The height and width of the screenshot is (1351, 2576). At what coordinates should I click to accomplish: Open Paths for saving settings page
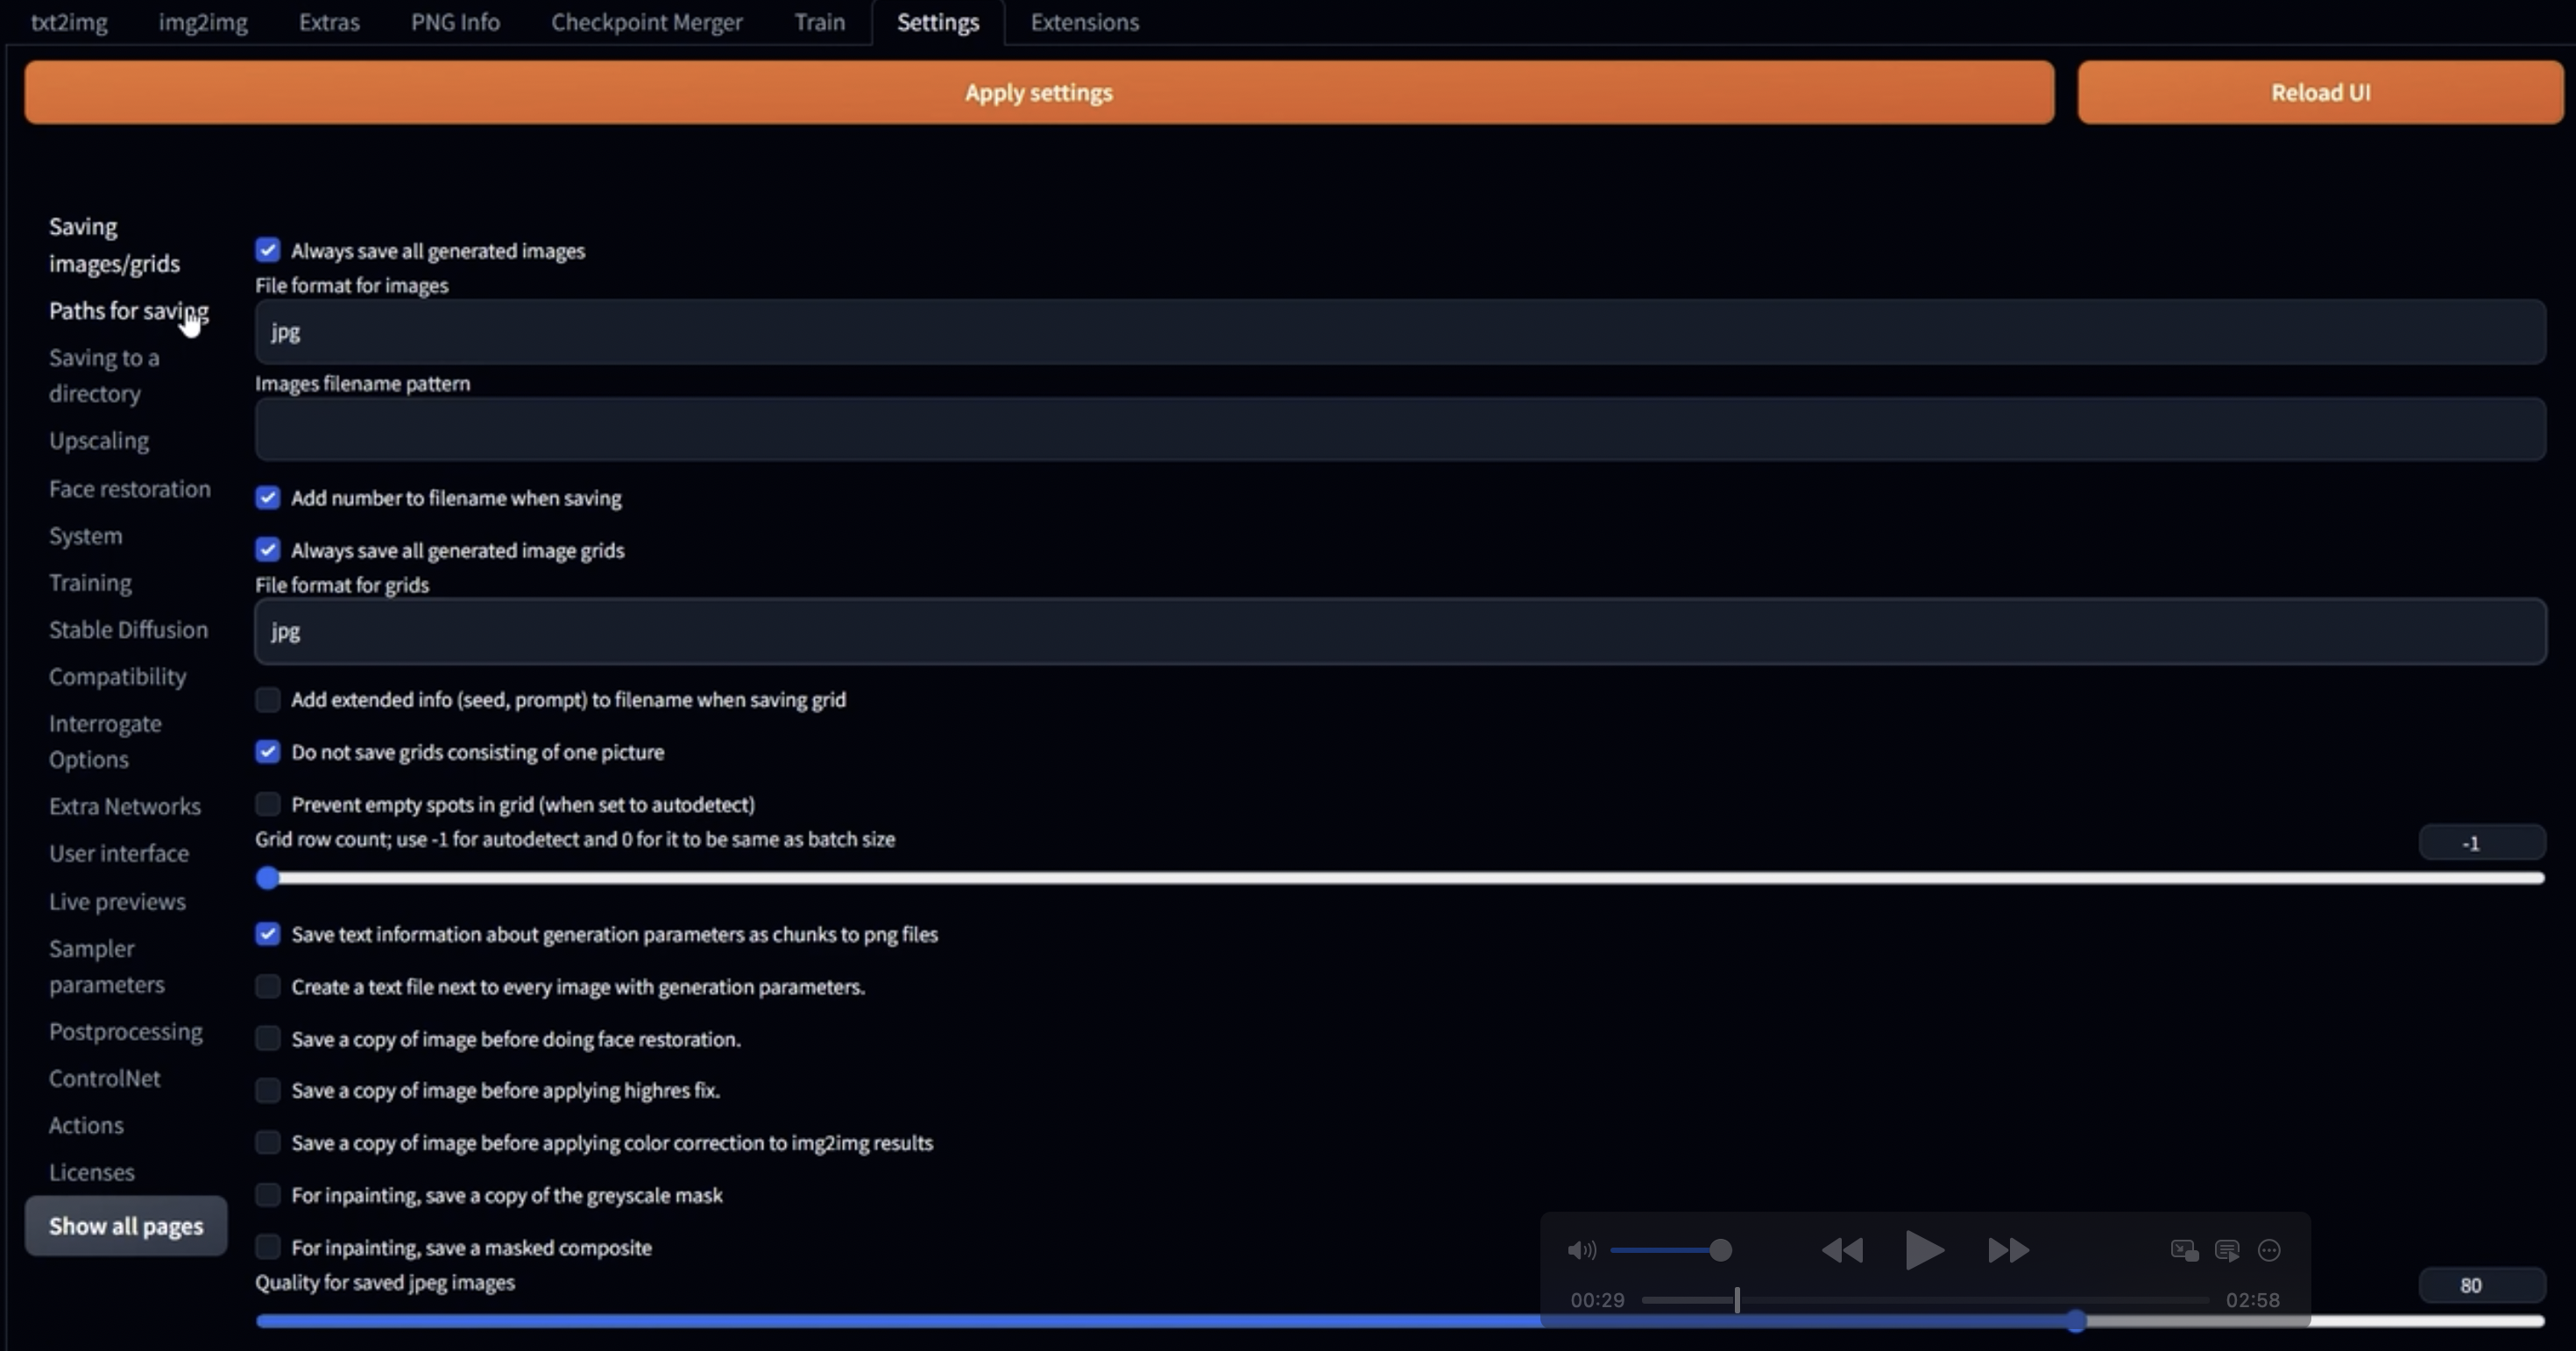tap(128, 311)
